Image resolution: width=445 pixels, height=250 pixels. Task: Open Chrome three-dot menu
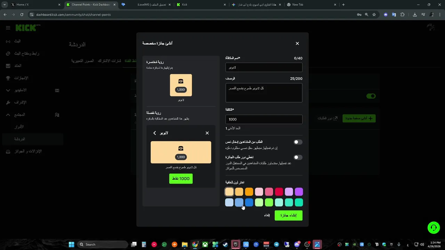(440, 15)
